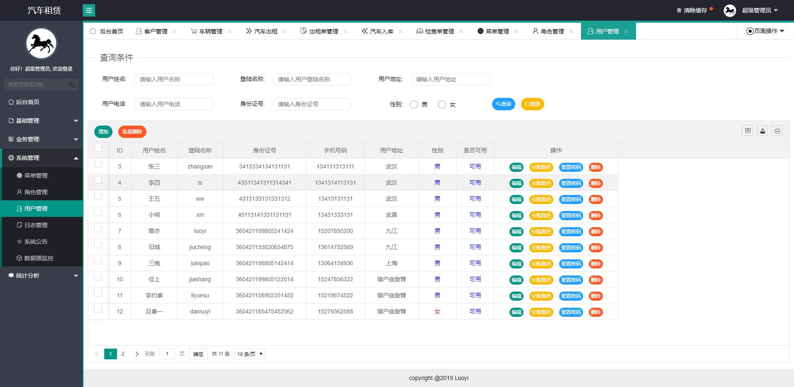Close the 客户管理 tab
794x387 pixels.
tap(175, 32)
